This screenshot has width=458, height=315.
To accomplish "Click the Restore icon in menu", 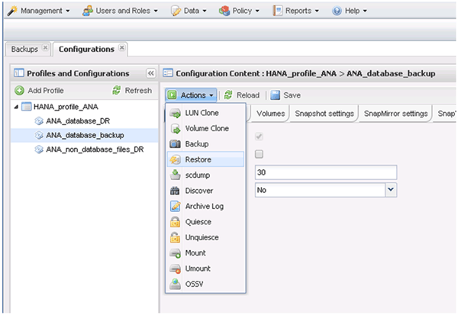I will tap(176, 159).
